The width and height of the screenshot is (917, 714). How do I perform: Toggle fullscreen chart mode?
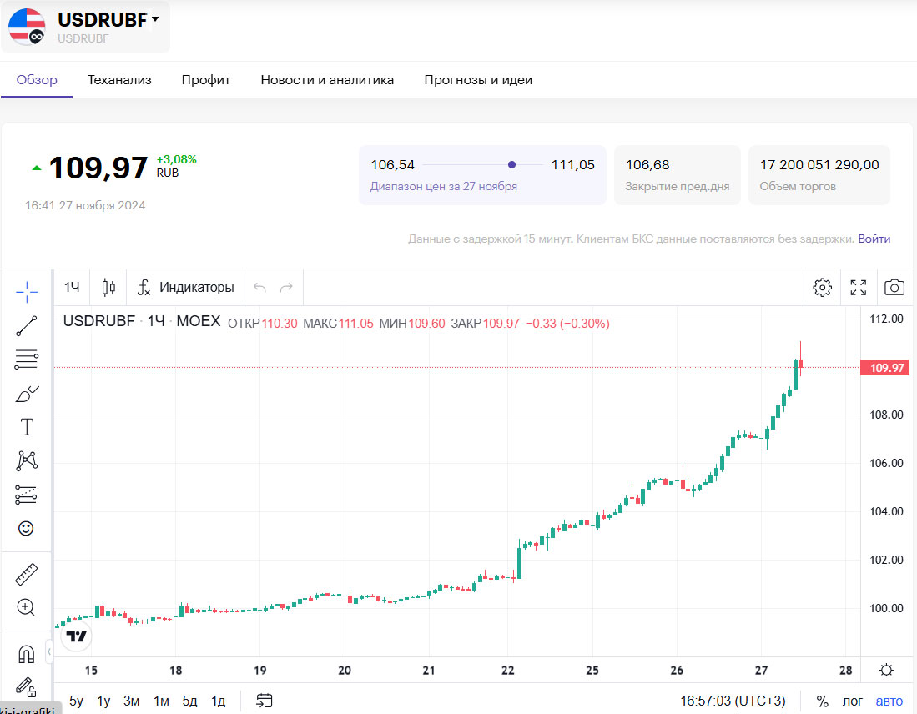(x=858, y=288)
